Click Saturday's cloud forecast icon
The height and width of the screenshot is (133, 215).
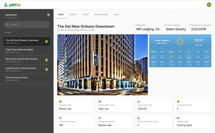point(198,57)
